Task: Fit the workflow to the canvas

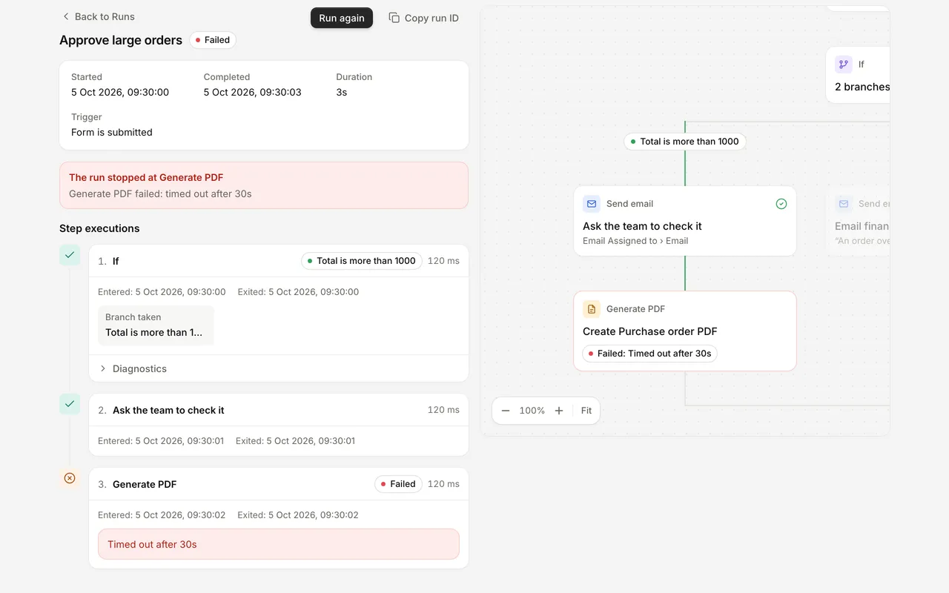Action: coord(586,411)
